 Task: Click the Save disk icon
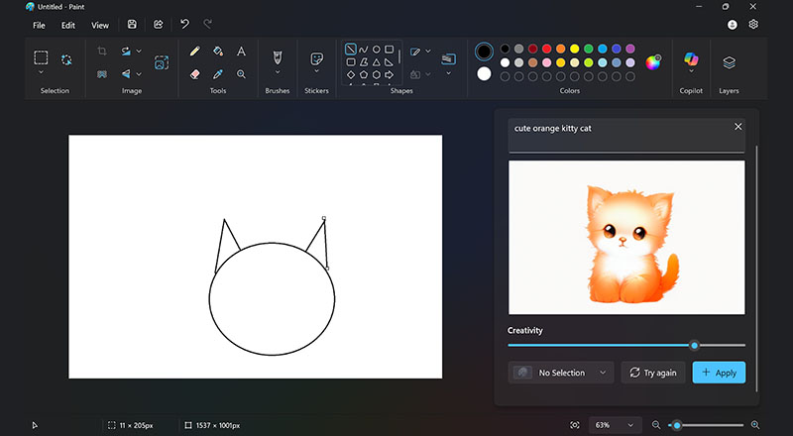tap(132, 25)
